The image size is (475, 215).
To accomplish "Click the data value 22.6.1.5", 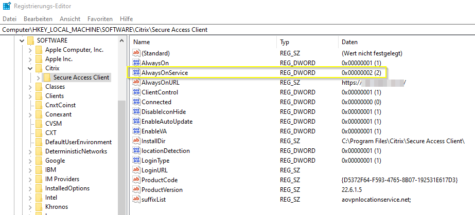I will tap(351, 190).
